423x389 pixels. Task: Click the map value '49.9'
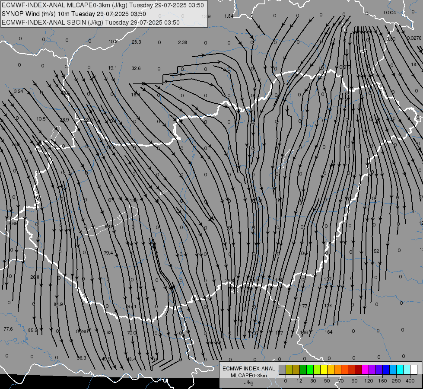(106, 359)
